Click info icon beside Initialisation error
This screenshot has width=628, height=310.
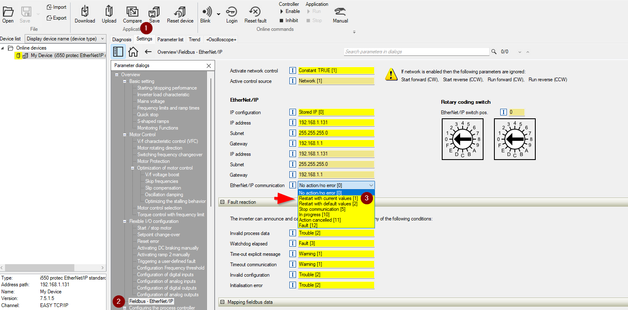[293, 285]
